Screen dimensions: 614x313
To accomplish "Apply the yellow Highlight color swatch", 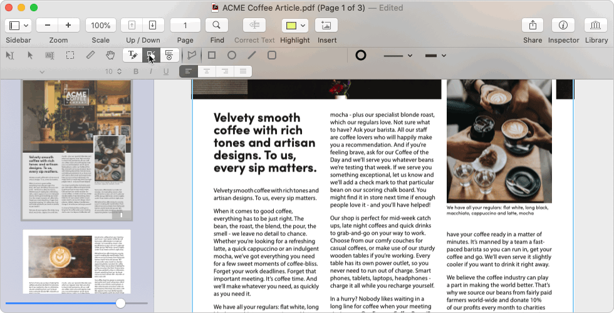I will point(291,26).
